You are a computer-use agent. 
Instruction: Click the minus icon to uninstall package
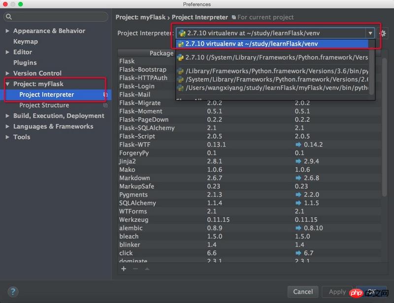pos(135,269)
